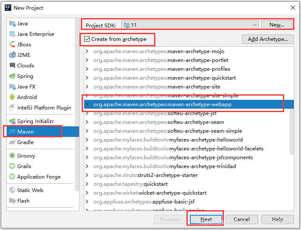The width and height of the screenshot is (301, 230).
Task: Click the Add Archetype... button
Action: 268,39
